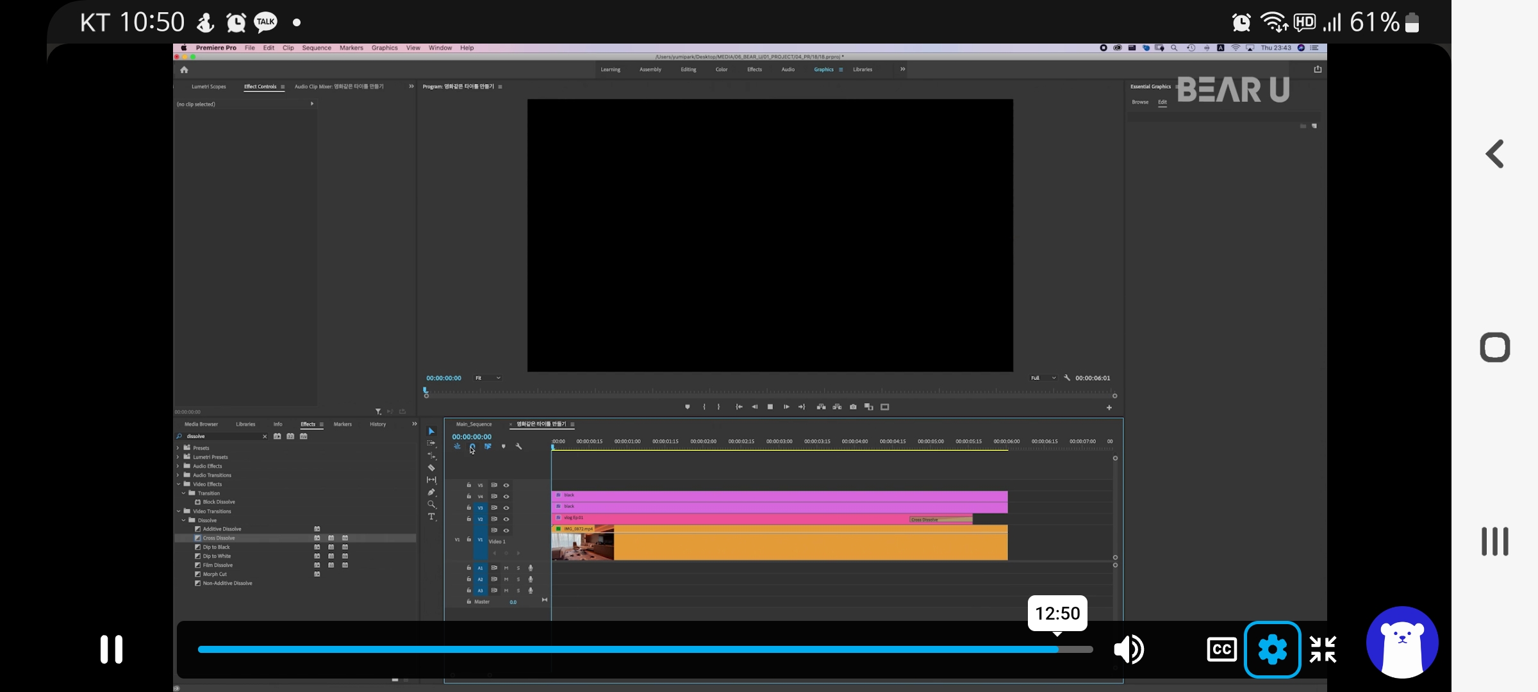Select the Type tool
The image size is (1538, 692).
(x=431, y=516)
